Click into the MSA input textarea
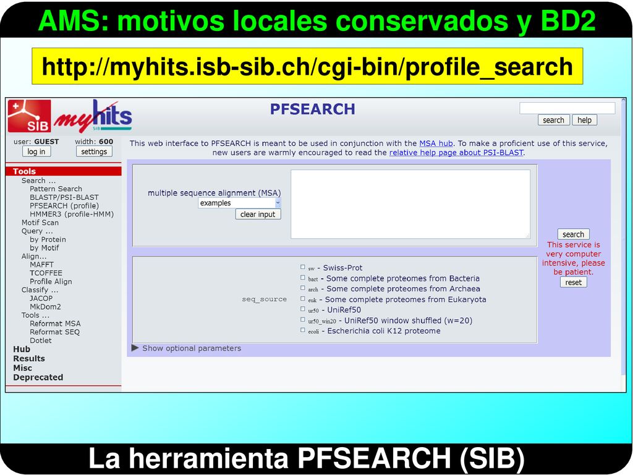The image size is (633, 475). coord(410,204)
